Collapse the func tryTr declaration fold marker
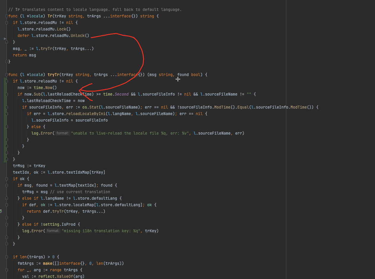 coord(7,75)
